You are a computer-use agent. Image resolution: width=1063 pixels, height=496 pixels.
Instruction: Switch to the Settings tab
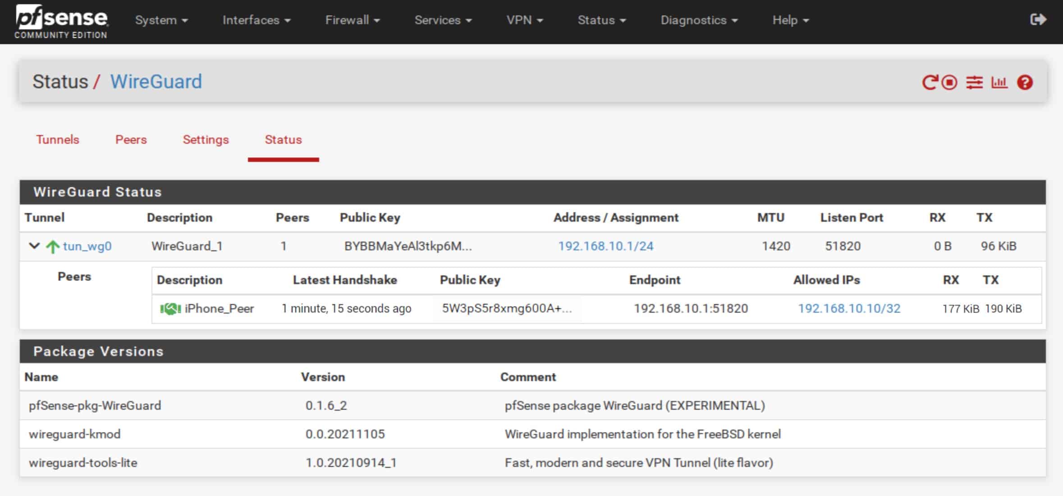point(206,140)
